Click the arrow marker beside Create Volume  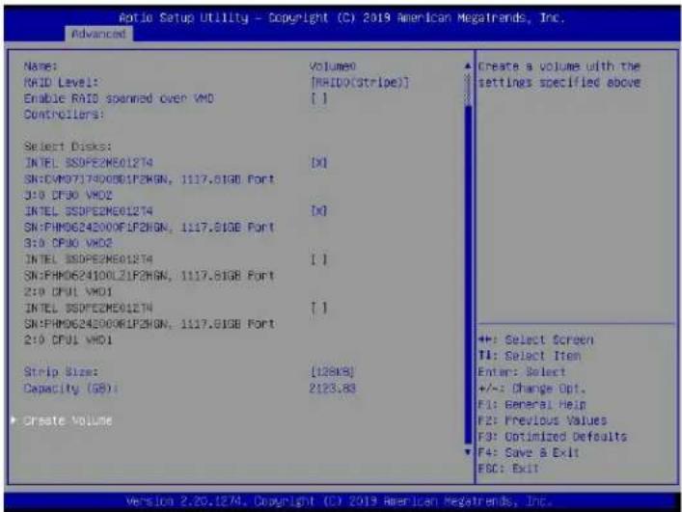14,420
